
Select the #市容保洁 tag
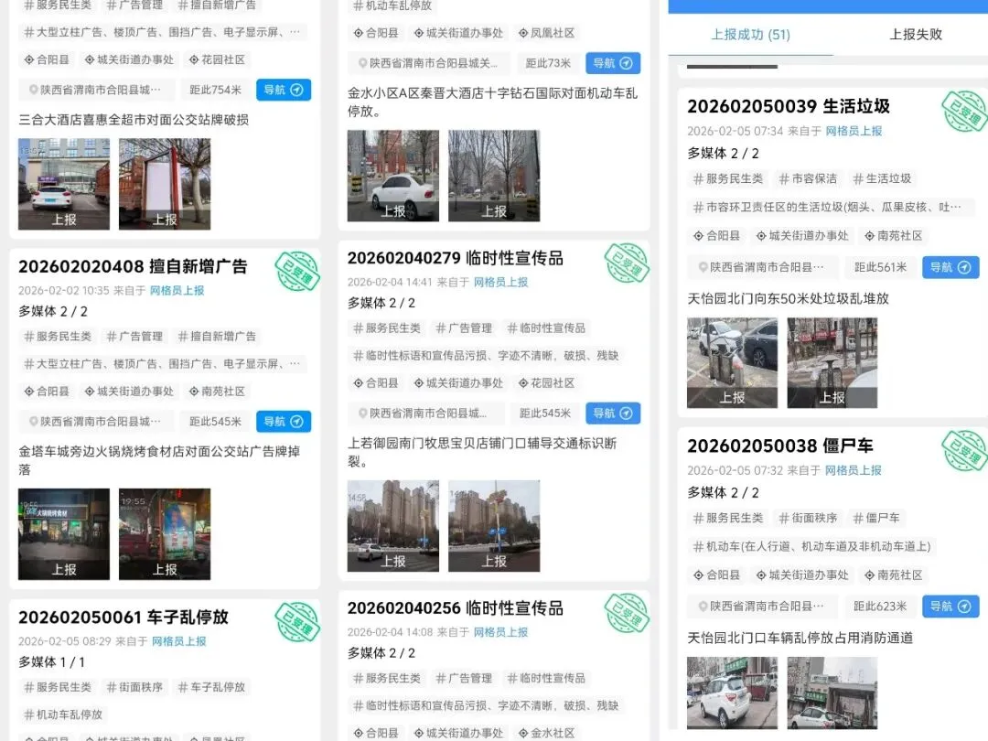pyautogui.click(x=808, y=179)
